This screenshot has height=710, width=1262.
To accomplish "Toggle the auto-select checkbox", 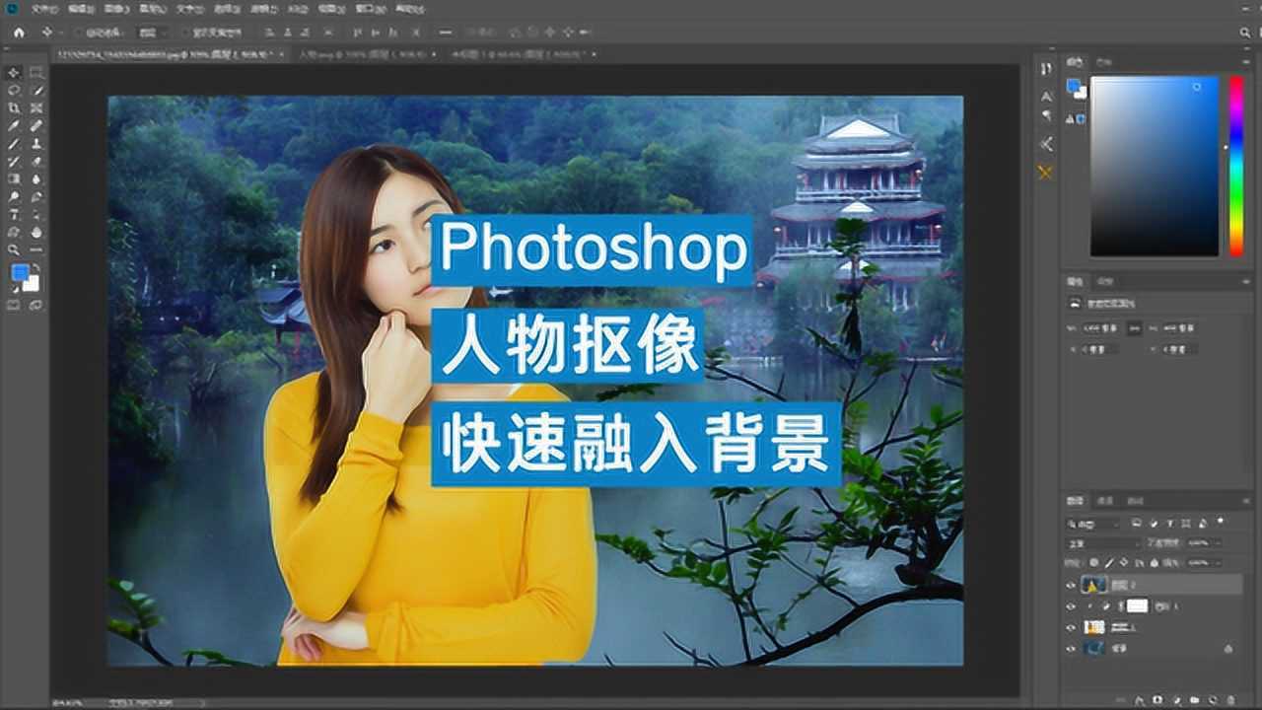I will (x=79, y=33).
